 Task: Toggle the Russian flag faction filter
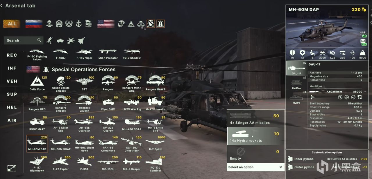(34, 24)
